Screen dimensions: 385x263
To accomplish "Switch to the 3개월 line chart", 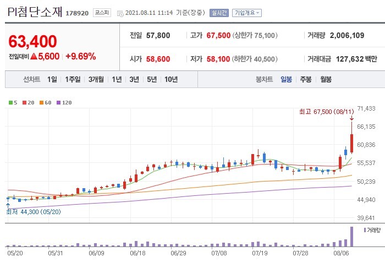I will point(96,79).
